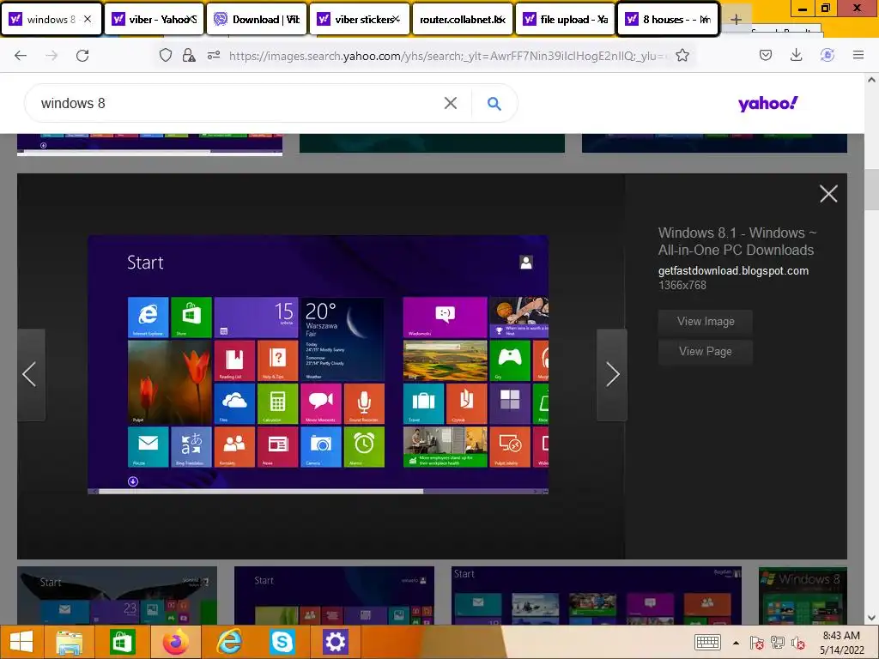This screenshot has width=879, height=659.
Task: Close the image preview panel
Action: tap(828, 194)
